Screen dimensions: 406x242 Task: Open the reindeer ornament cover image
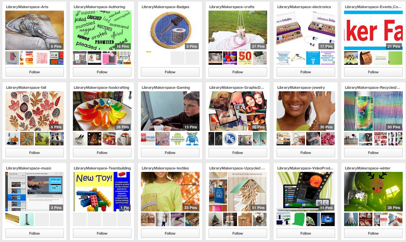coord(373,192)
